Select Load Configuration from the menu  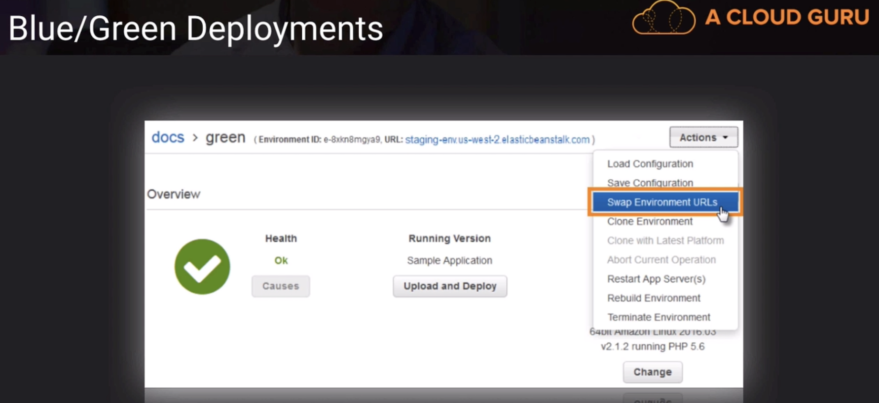(x=650, y=164)
